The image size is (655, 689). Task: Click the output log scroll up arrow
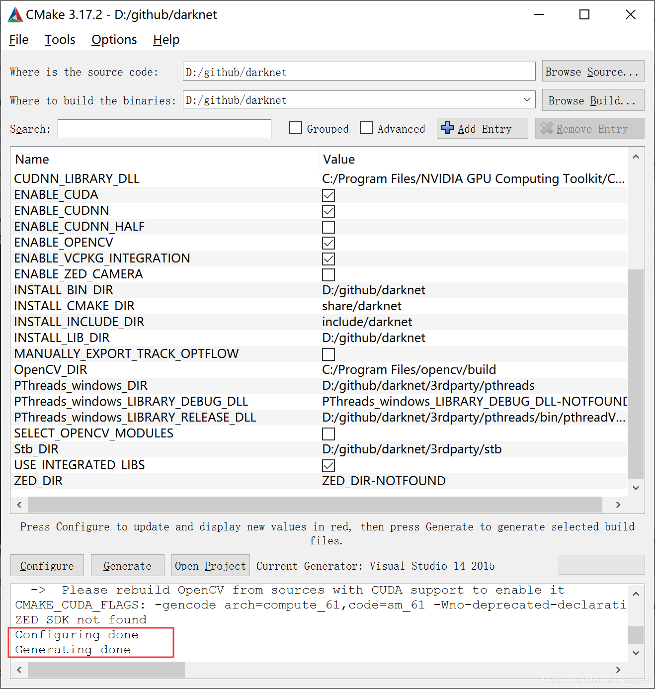(x=636, y=594)
